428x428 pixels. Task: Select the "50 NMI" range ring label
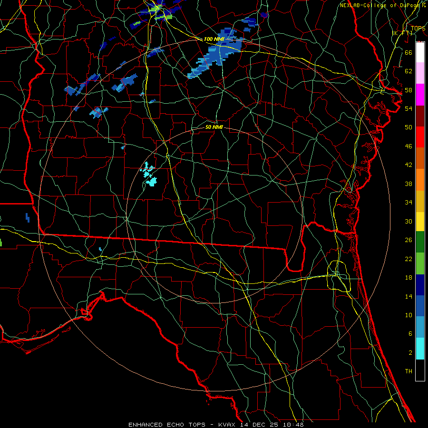pos(214,127)
